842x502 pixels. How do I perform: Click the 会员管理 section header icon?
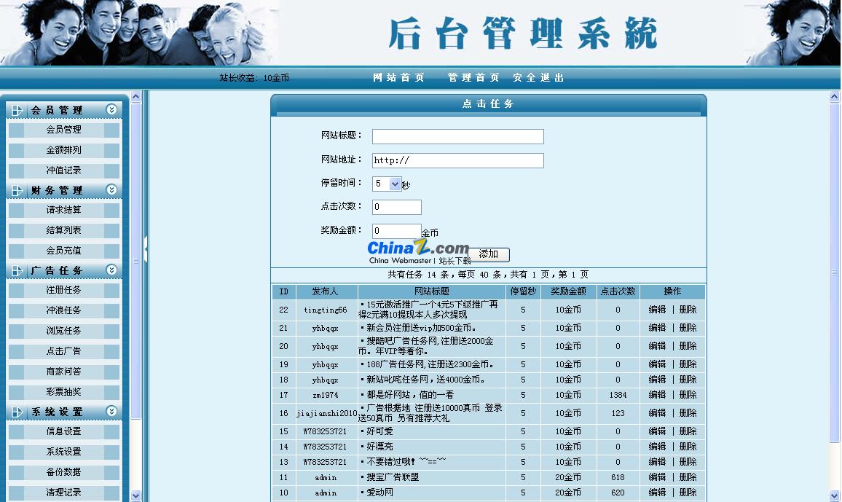click(16, 109)
